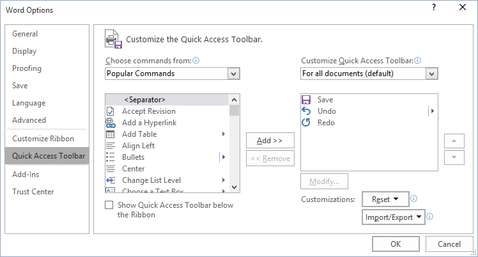Select the Redo icon entry

point(306,123)
